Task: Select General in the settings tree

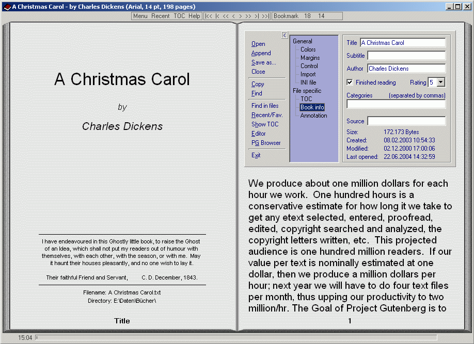Action: (x=302, y=41)
